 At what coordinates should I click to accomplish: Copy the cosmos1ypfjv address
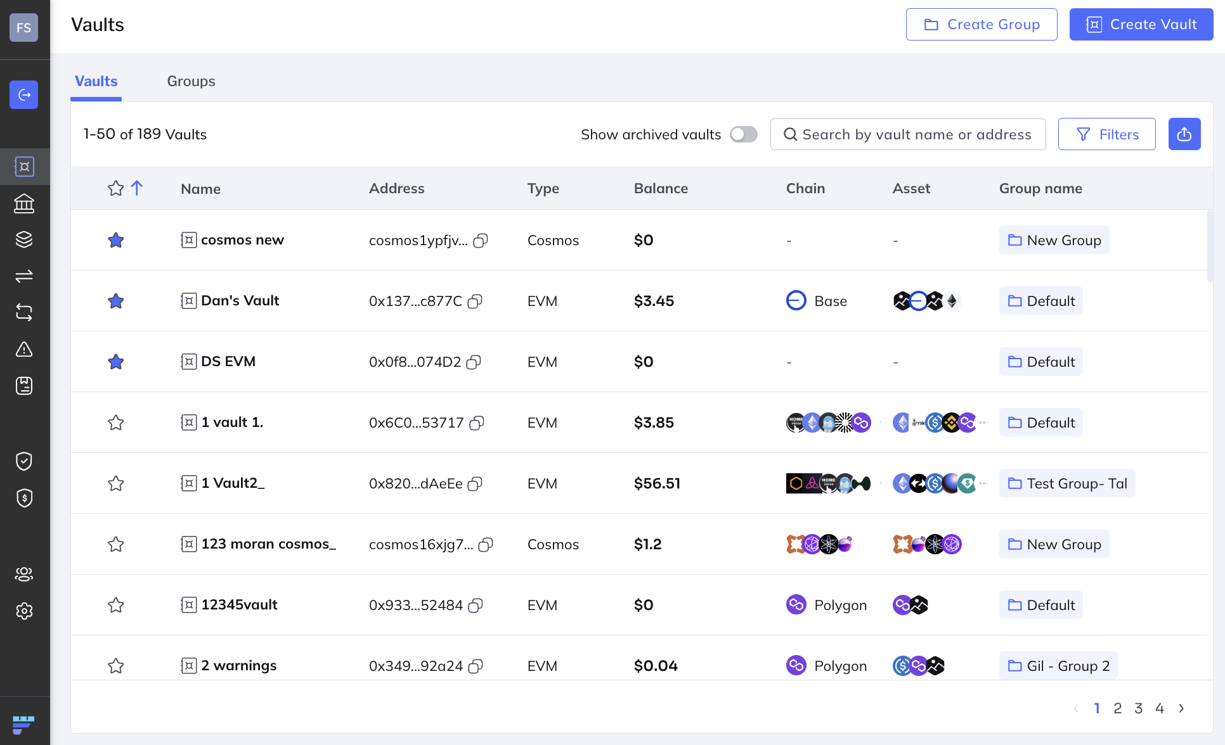(x=481, y=241)
